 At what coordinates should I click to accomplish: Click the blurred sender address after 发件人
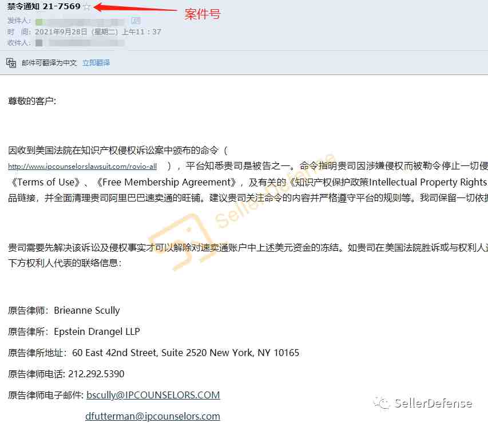click(x=84, y=22)
